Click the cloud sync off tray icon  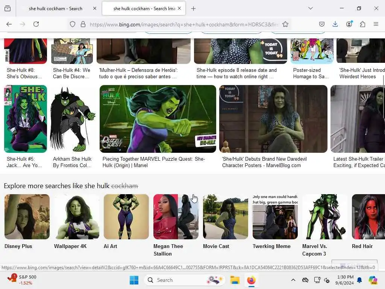pos(305,280)
